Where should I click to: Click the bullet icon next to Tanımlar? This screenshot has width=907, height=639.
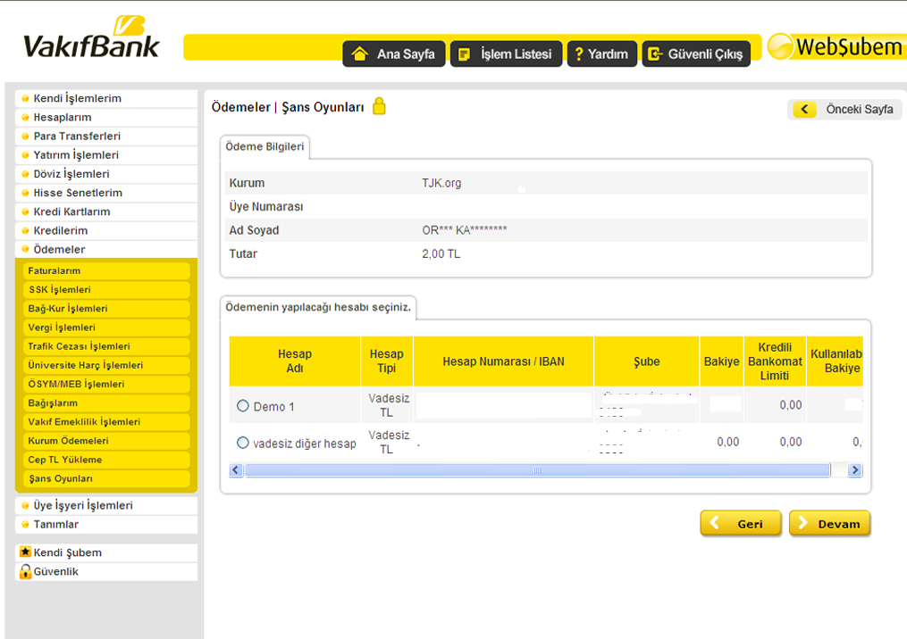click(25, 525)
